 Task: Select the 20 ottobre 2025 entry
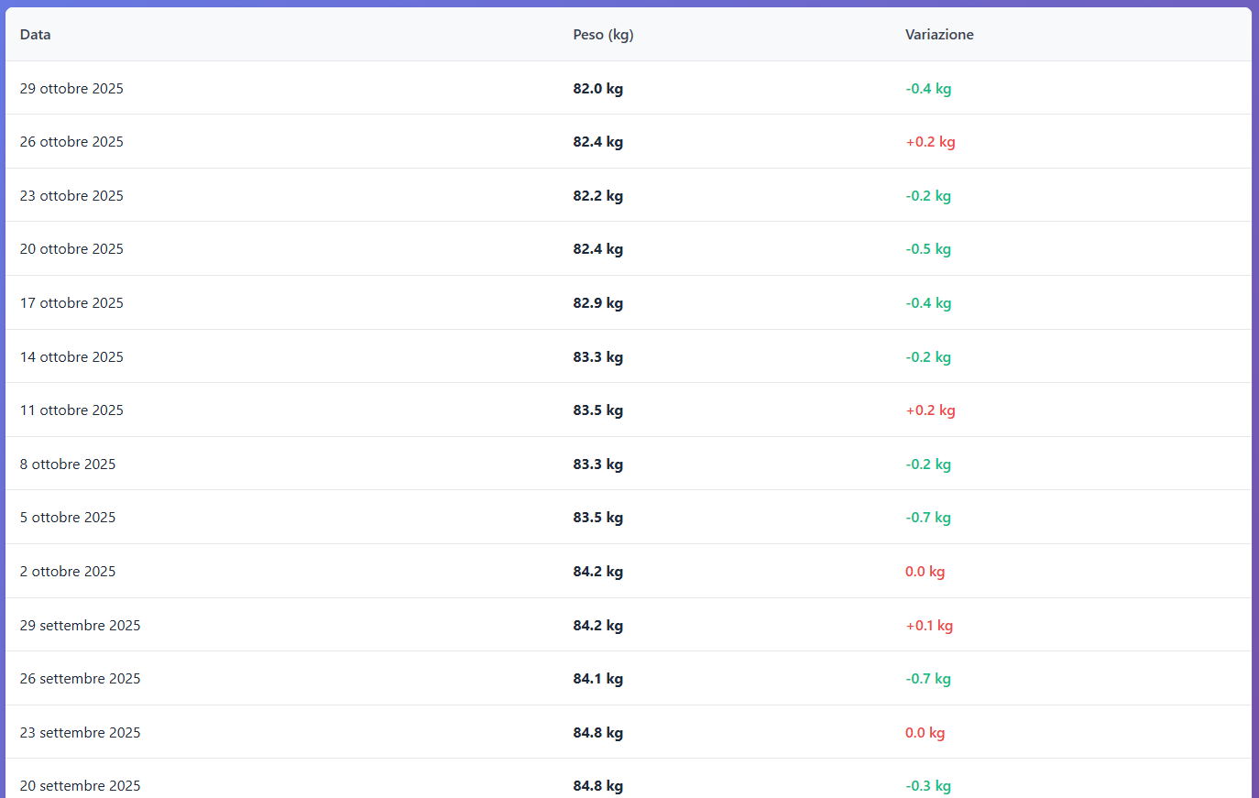pyautogui.click(x=71, y=248)
